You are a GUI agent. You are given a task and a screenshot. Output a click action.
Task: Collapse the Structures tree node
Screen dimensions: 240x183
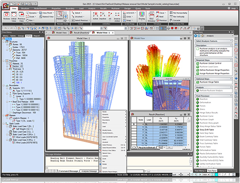click(x=4, y=41)
